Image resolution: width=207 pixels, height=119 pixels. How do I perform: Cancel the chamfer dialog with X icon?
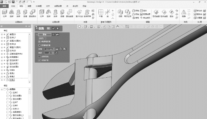coord(57,28)
